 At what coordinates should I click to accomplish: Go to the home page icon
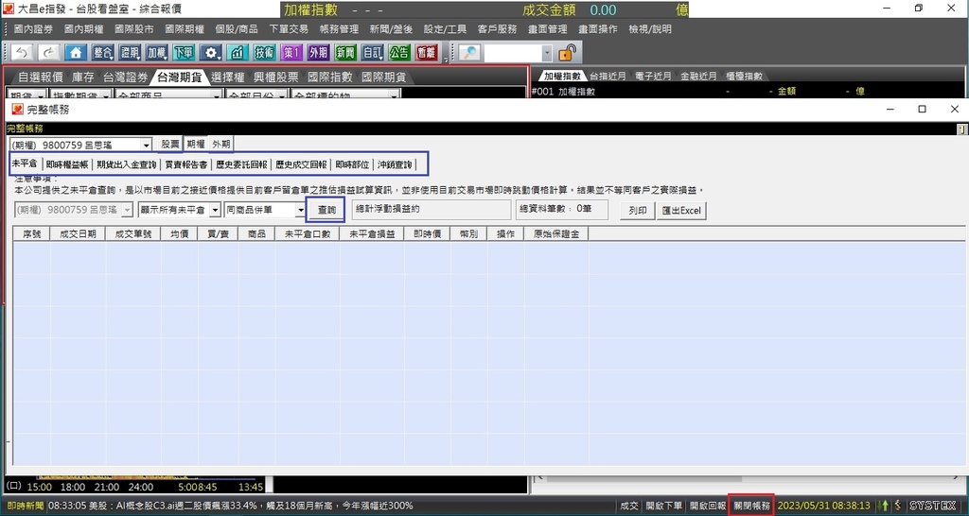point(76,53)
